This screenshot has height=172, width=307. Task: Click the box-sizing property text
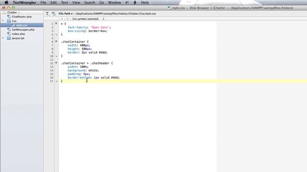click(x=76, y=31)
